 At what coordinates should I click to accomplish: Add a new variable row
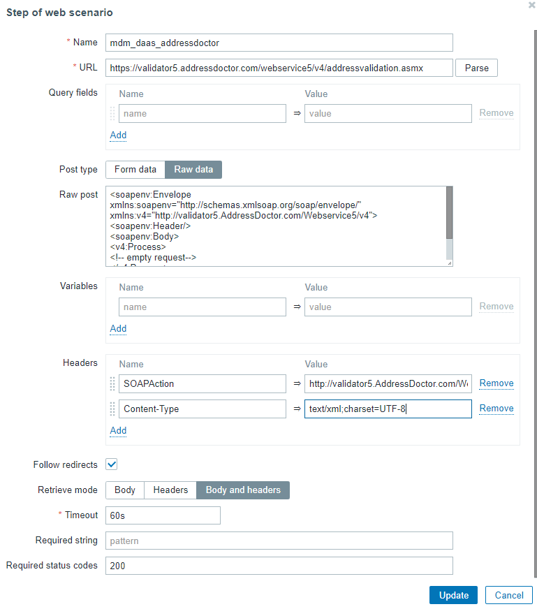pos(118,328)
